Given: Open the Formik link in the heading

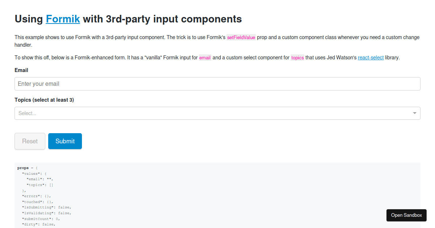Looking at the screenshot, I should [x=63, y=19].
